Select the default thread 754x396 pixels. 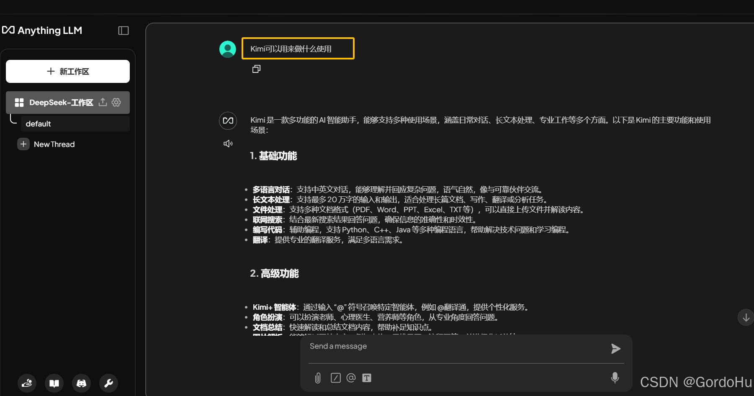[x=75, y=124]
